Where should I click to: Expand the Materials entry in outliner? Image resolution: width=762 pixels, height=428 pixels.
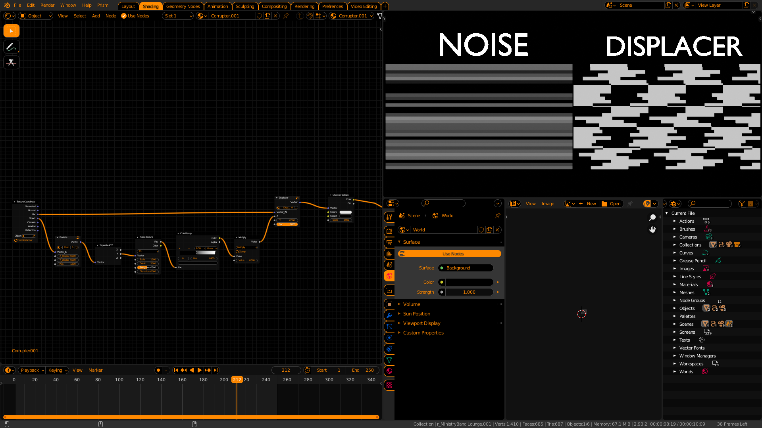(x=674, y=285)
